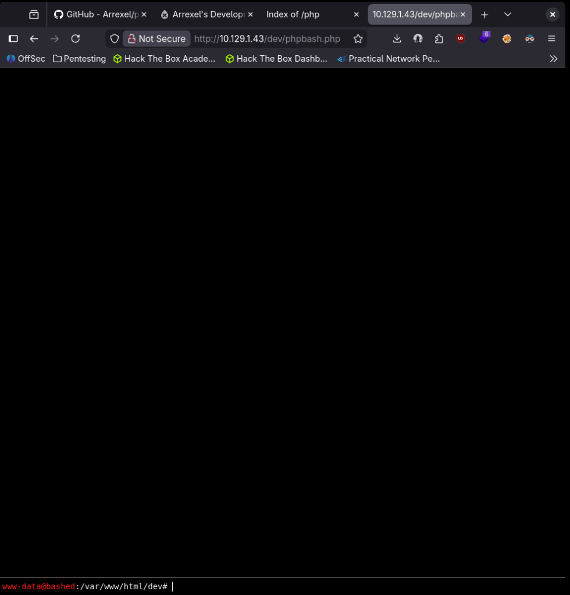This screenshot has width=570, height=595.
Task: Open the extensions puzzle icon
Action: pos(439,39)
